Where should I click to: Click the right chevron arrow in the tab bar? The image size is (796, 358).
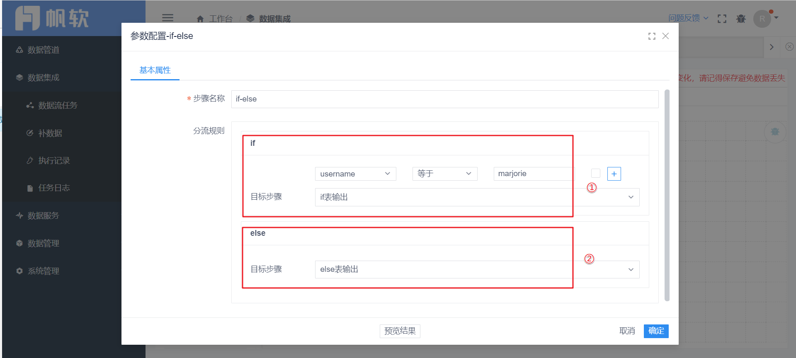pyautogui.click(x=772, y=47)
